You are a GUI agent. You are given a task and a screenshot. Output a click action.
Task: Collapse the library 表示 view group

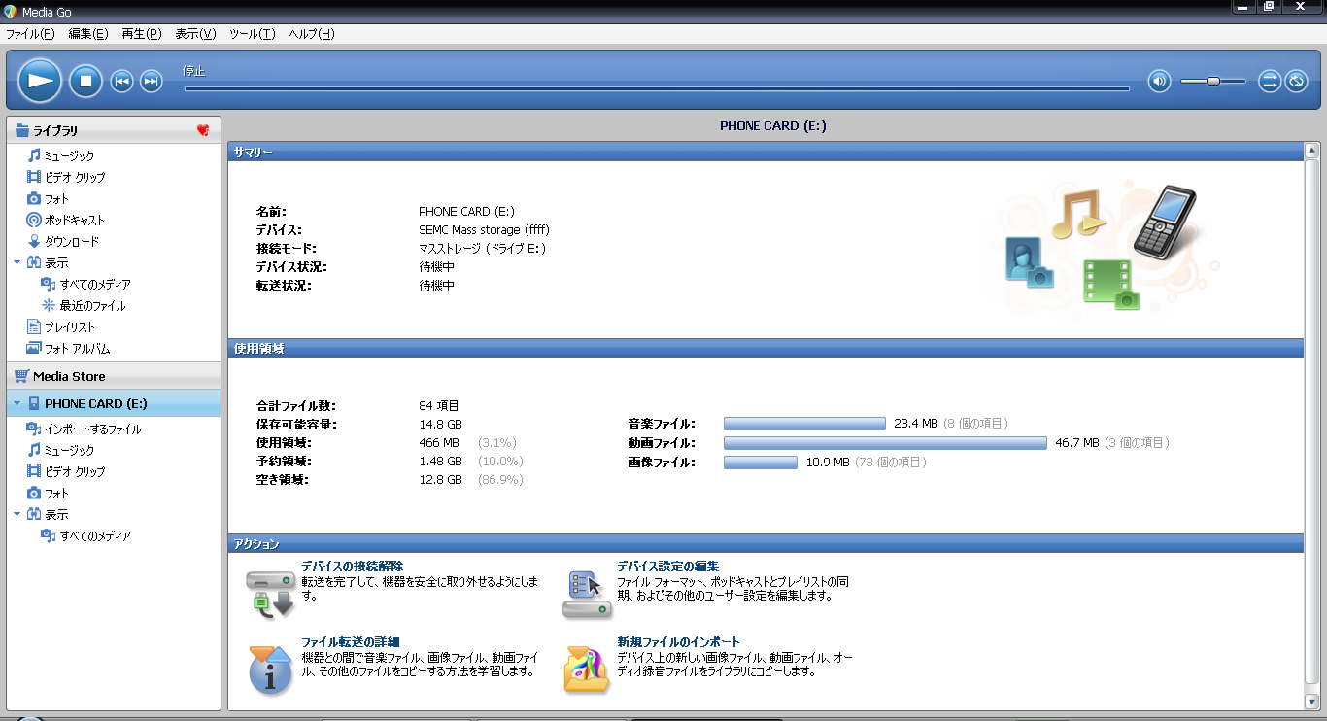coord(17,262)
